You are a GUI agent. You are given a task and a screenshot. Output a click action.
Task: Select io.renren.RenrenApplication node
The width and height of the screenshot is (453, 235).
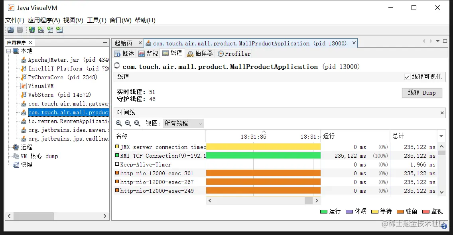point(65,121)
